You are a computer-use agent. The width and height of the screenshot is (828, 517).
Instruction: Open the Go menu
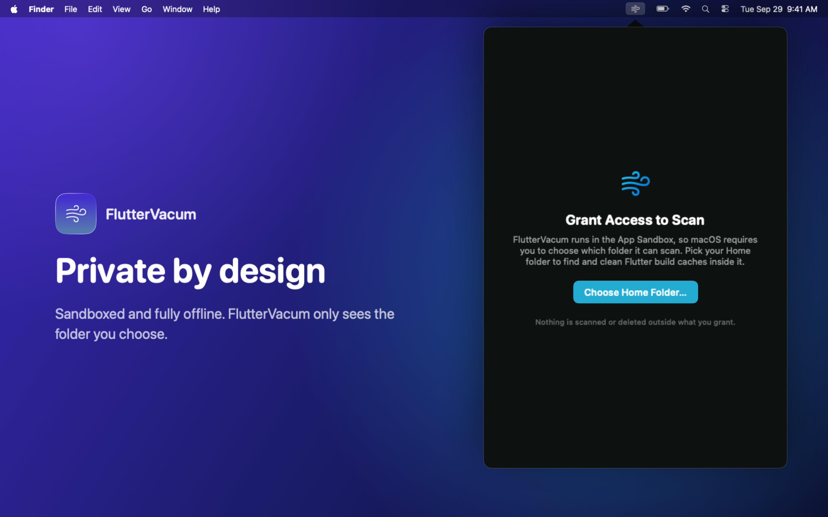tap(146, 9)
